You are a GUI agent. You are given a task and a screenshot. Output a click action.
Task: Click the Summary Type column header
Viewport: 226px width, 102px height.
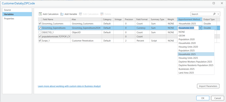[x=158, y=19]
